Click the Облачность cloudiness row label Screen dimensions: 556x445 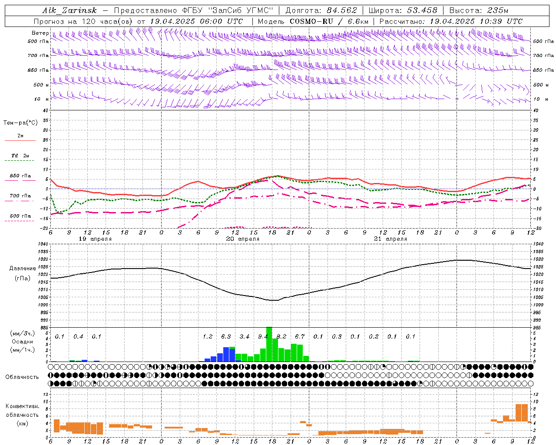tap(22, 377)
